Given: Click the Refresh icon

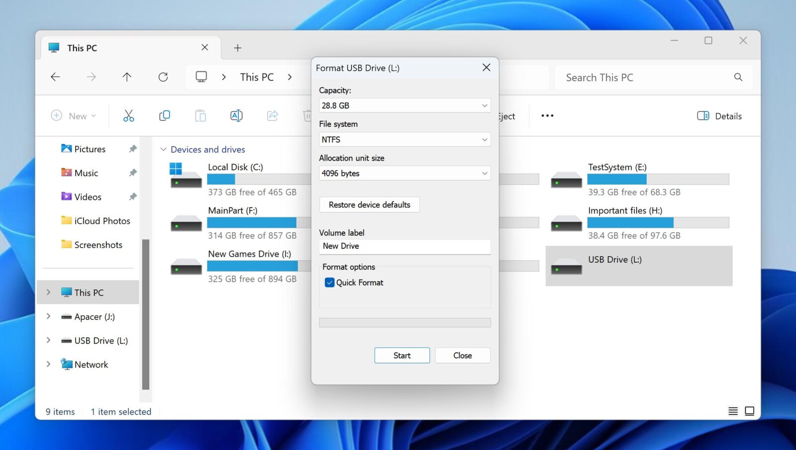Looking at the screenshot, I should point(163,77).
